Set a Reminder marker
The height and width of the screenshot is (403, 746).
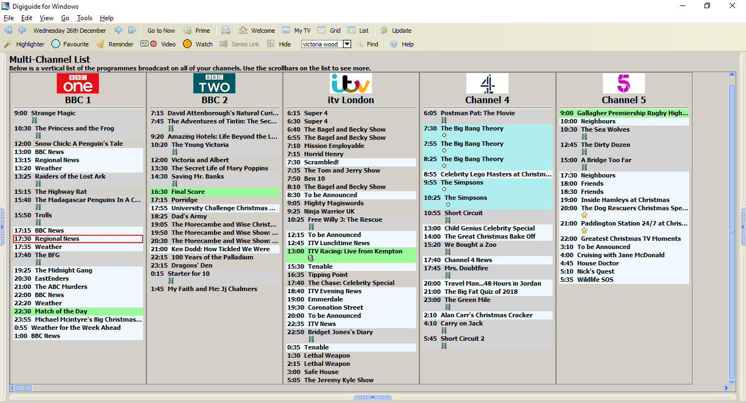[x=115, y=44]
